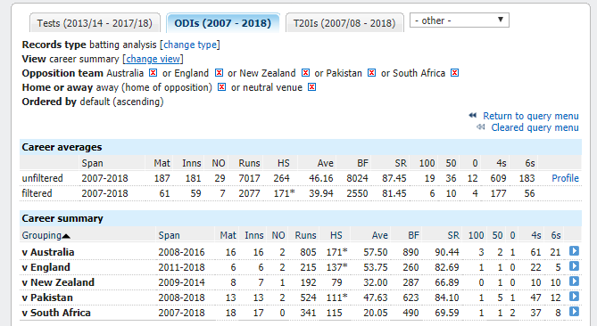Remove Pakistan opposition filter with red X

[371, 72]
